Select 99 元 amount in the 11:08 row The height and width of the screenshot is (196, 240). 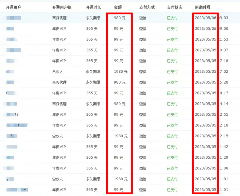[x=118, y=168]
